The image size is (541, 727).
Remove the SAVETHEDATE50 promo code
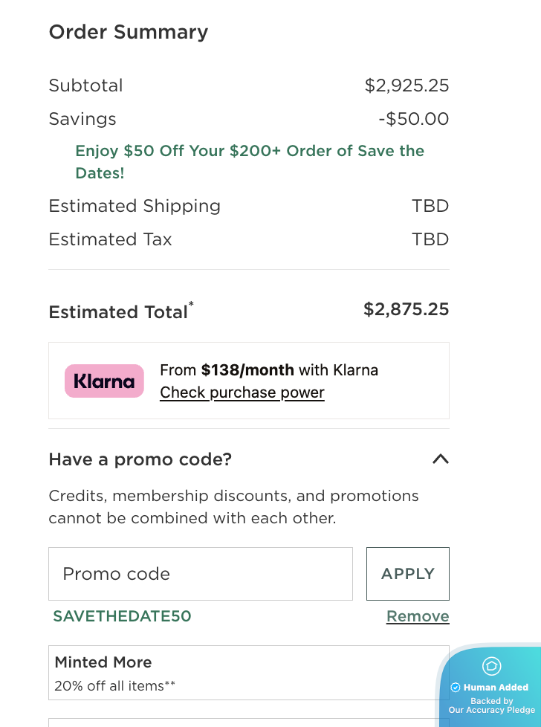[x=418, y=616]
